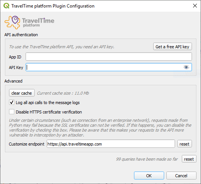Click the 'Customize endpoint' label

(26, 144)
